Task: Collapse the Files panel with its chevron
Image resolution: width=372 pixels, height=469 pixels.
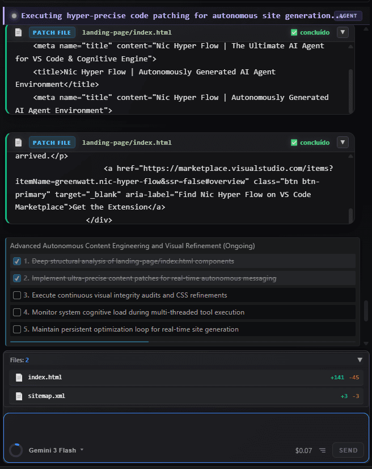Action: coord(359,359)
